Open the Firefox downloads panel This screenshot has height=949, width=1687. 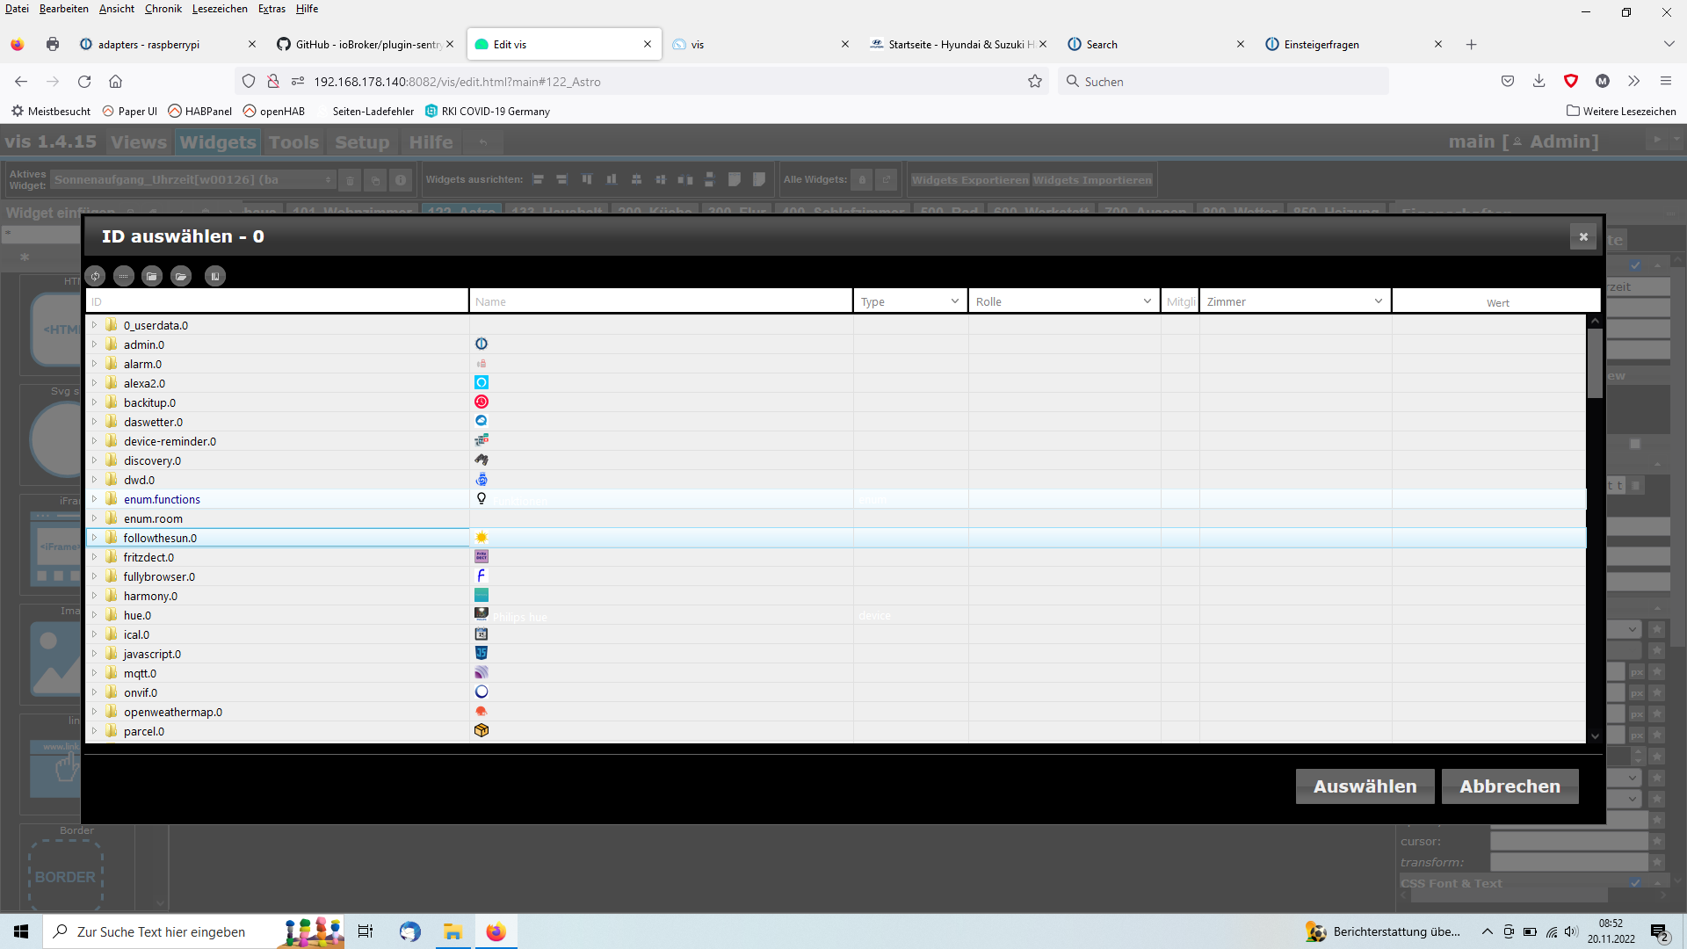pos(1539,82)
